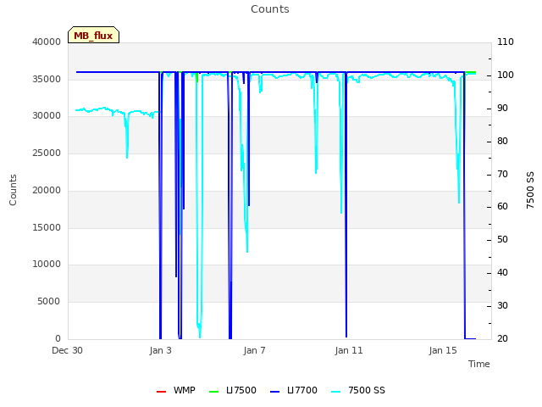
Task: Click the 50 right axis label
Action: tap(502, 239)
